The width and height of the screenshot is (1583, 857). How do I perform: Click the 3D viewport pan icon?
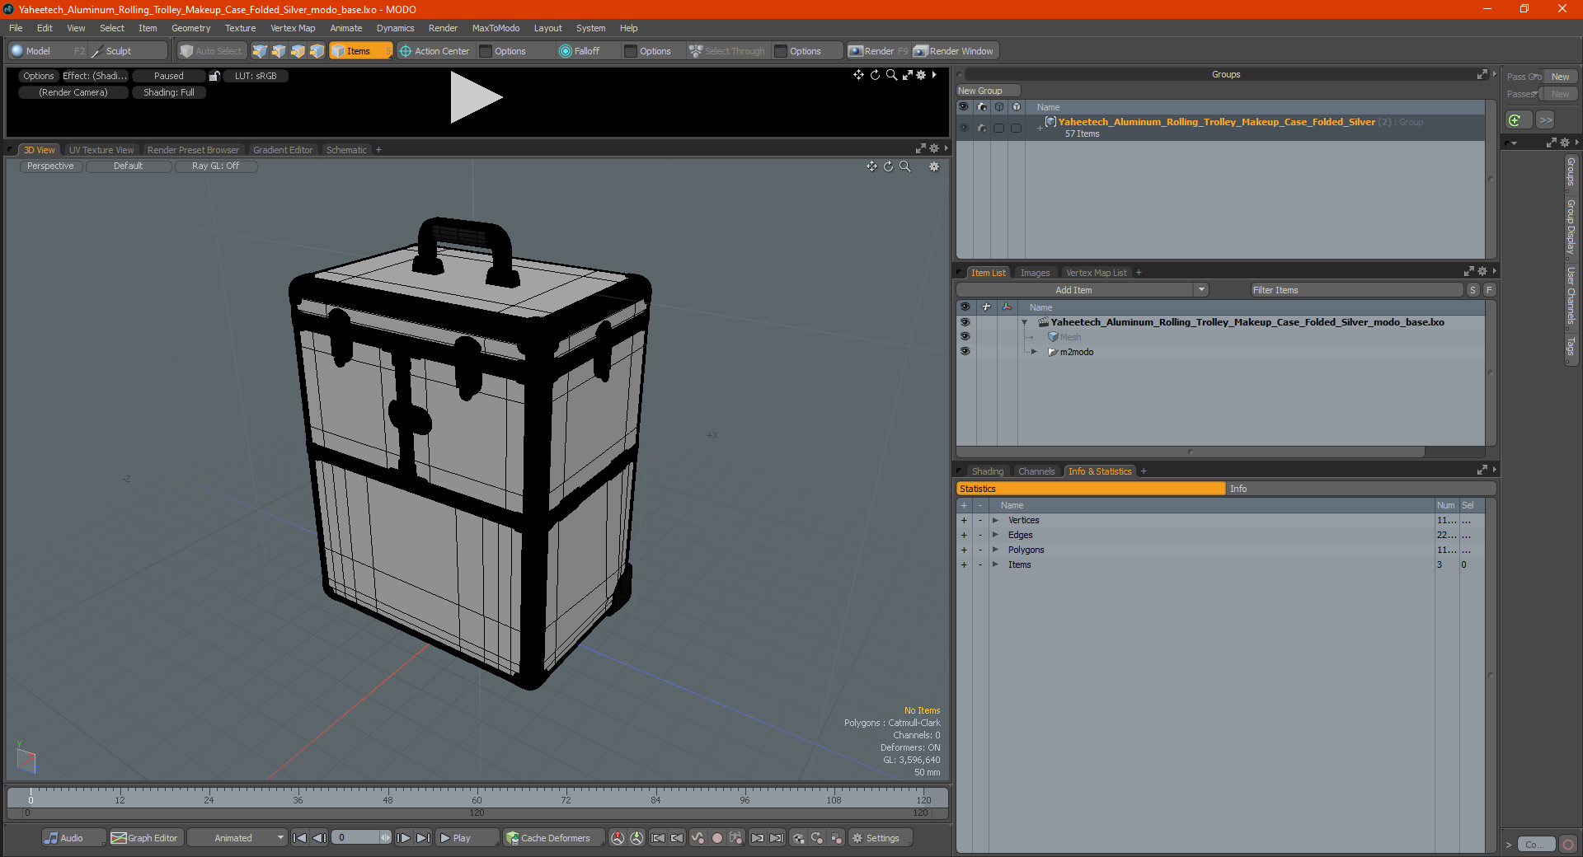871,166
